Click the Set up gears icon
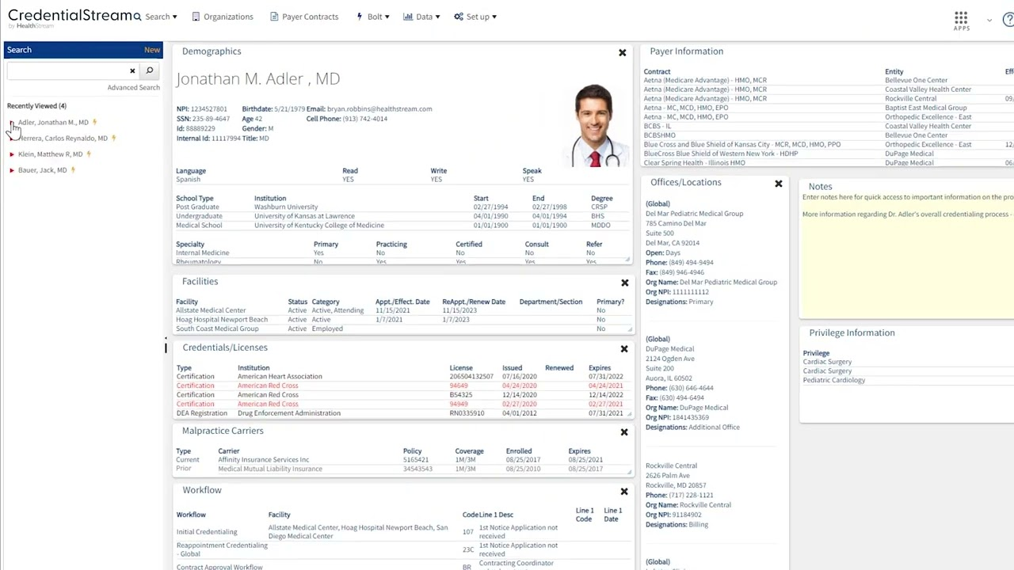Viewport: 1014px width, 570px height. [x=458, y=16]
